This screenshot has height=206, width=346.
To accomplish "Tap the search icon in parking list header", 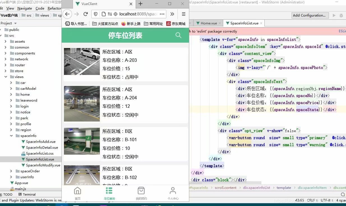I will (178, 35).
